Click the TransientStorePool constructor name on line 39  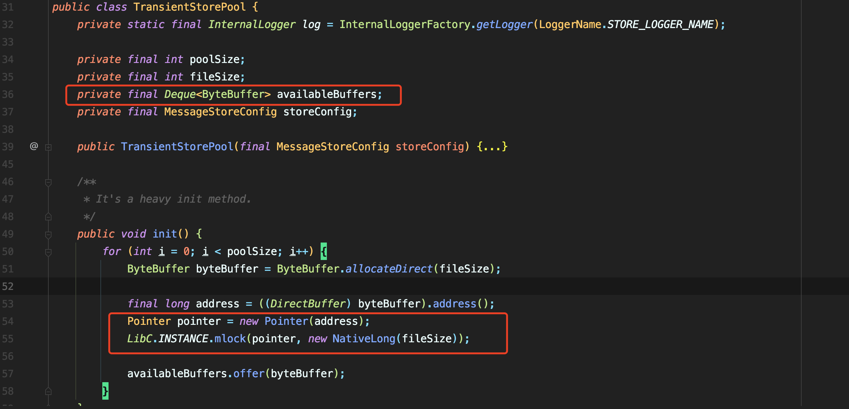[x=177, y=146]
